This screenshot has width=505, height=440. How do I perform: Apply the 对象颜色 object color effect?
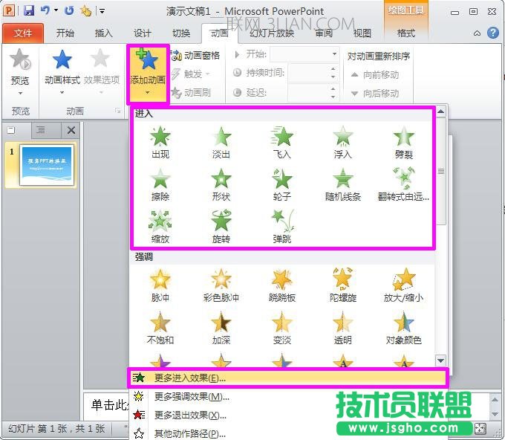click(x=403, y=328)
